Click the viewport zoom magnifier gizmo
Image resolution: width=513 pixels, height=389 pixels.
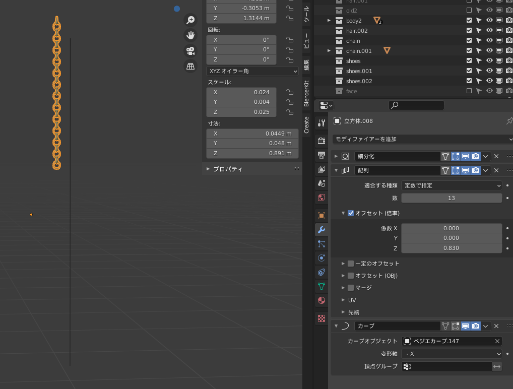tap(190, 20)
